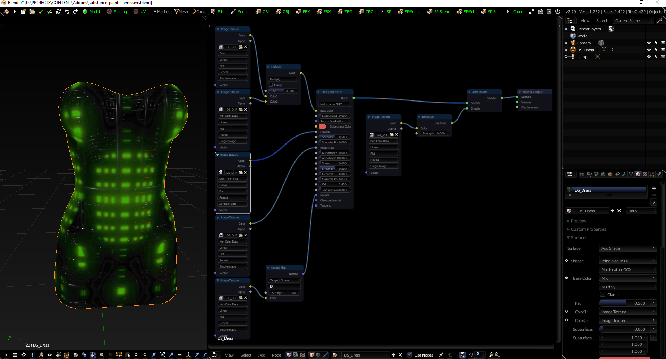Open the Texture properties checker tab
Screen dimensions: 666x359
pos(645,174)
